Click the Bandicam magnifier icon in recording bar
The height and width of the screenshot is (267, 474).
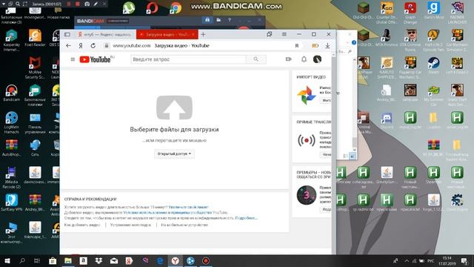click(x=18, y=4)
